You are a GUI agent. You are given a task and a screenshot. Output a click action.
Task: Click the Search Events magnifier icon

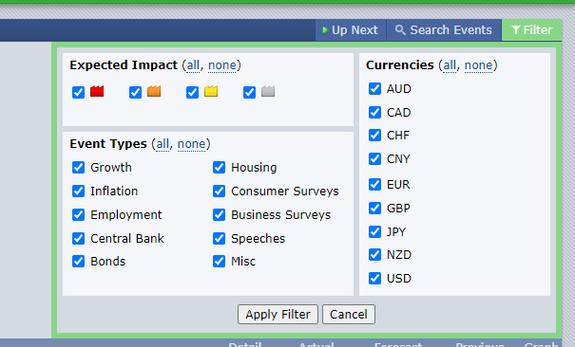(x=400, y=30)
